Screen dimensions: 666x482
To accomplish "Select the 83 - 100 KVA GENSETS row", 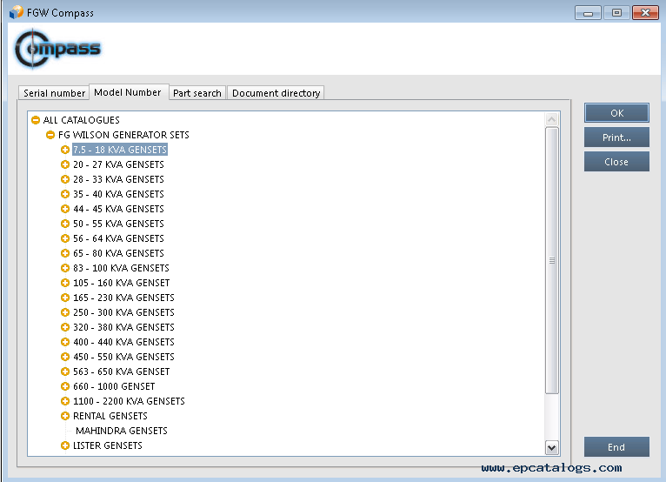I will click(x=121, y=268).
